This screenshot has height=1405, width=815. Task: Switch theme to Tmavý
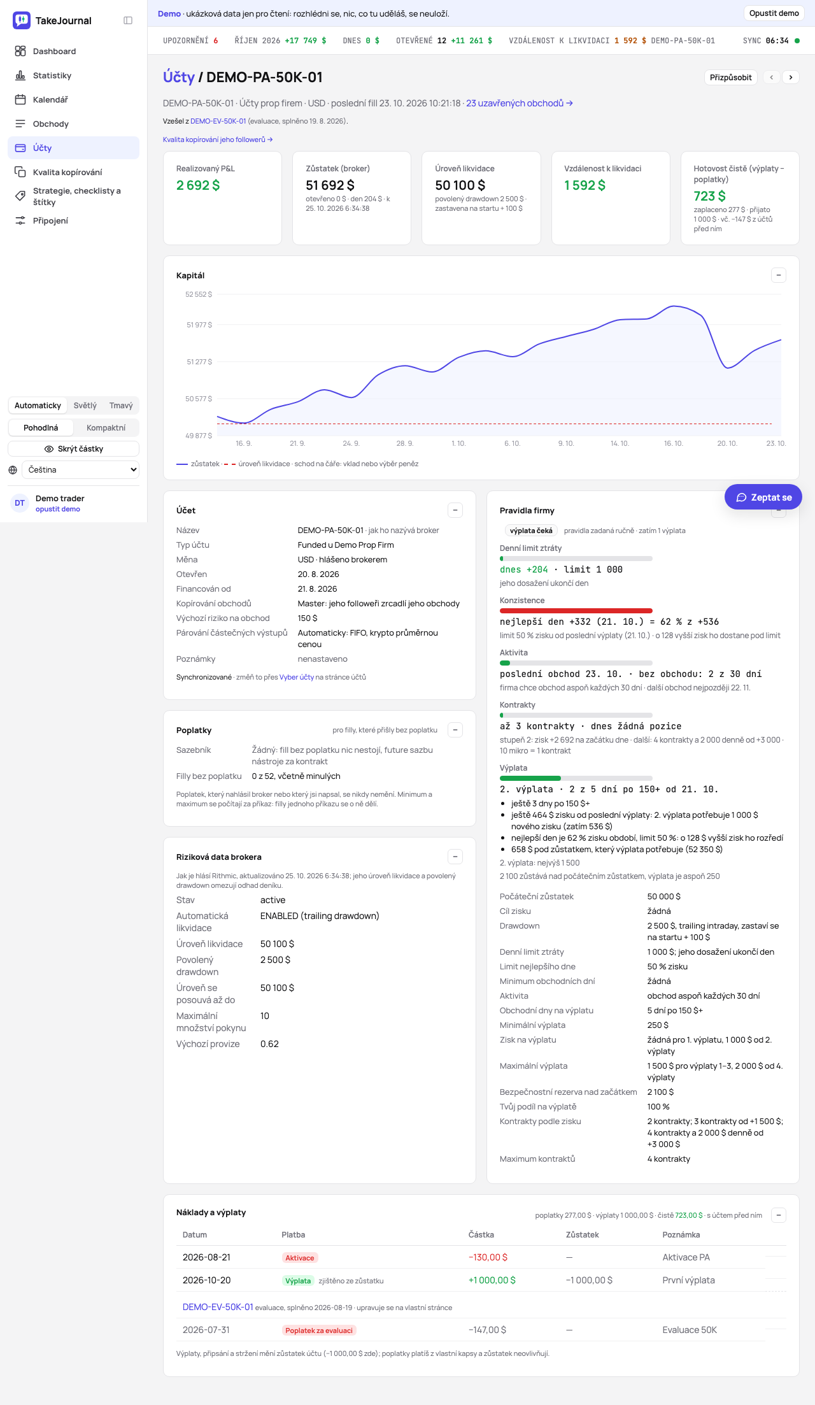121,406
